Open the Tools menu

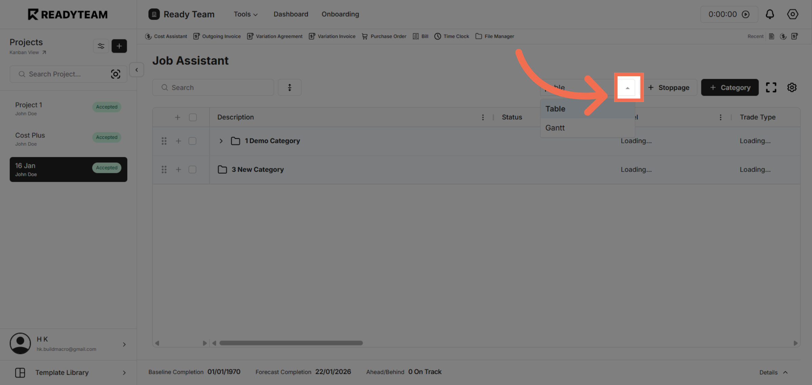click(x=245, y=14)
